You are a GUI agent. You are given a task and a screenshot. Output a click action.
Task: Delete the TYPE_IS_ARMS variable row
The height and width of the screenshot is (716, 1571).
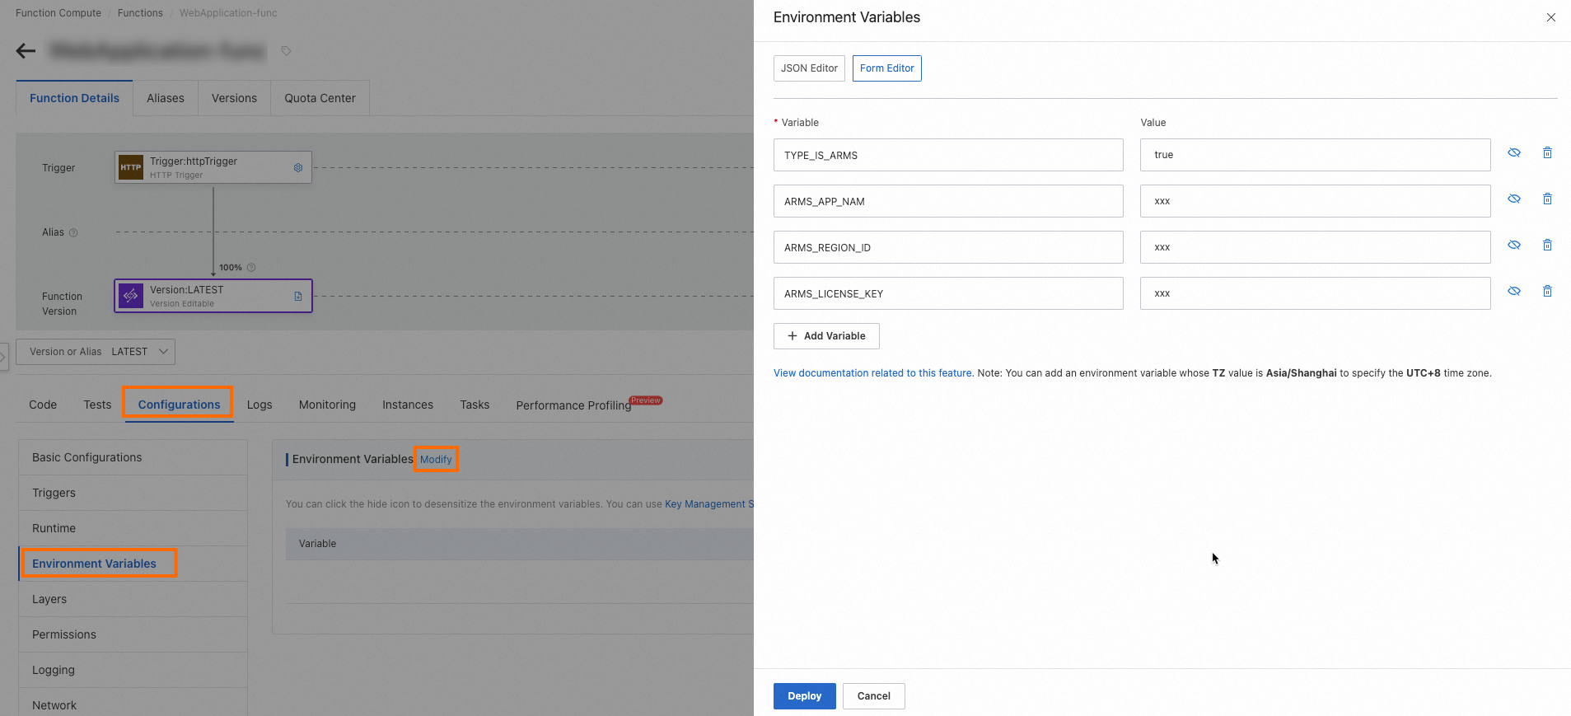tap(1548, 153)
